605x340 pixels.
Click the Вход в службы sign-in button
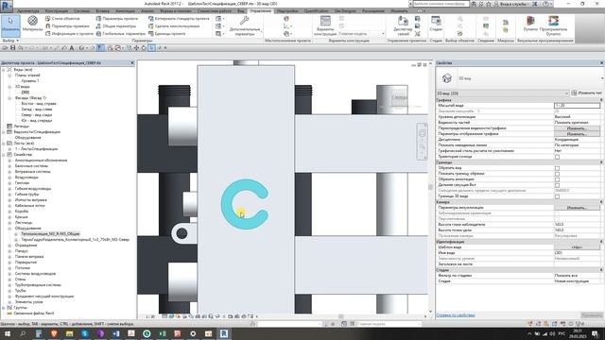click(x=512, y=4)
